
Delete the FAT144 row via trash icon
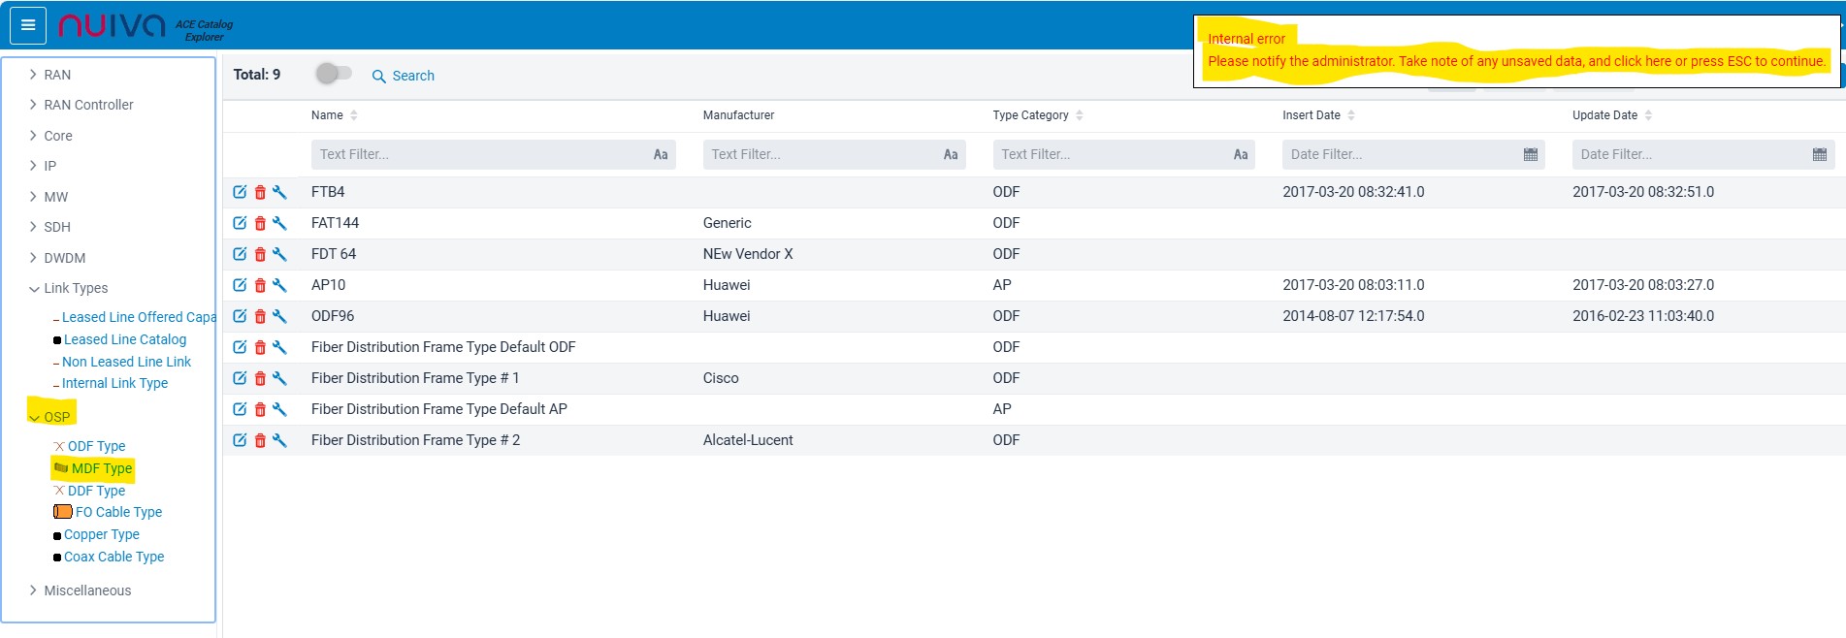click(x=260, y=224)
